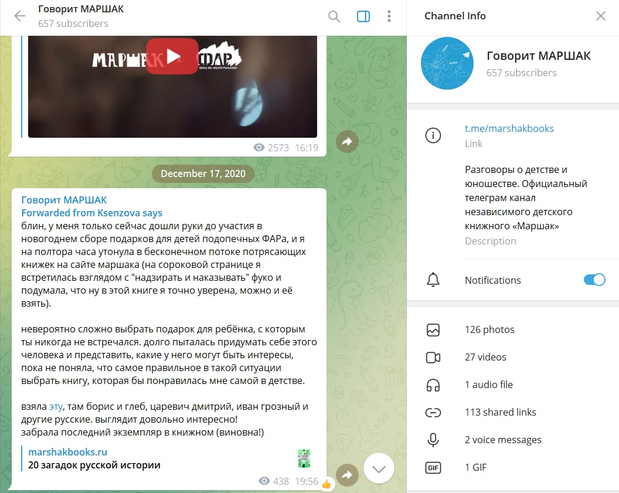Toggle the Notifications switch

tap(594, 280)
